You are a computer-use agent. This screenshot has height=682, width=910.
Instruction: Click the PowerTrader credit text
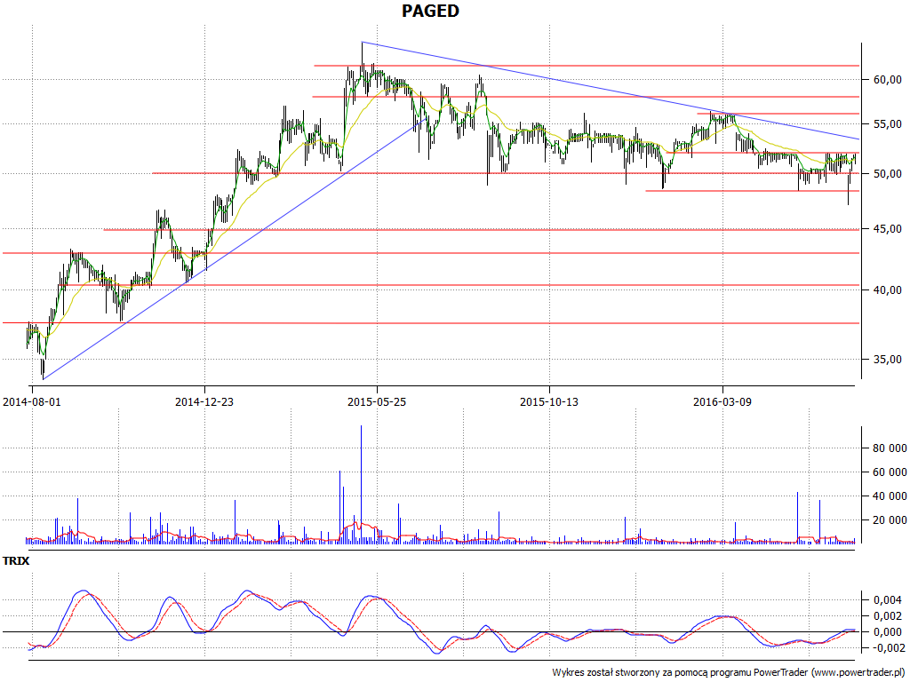pos(729,673)
